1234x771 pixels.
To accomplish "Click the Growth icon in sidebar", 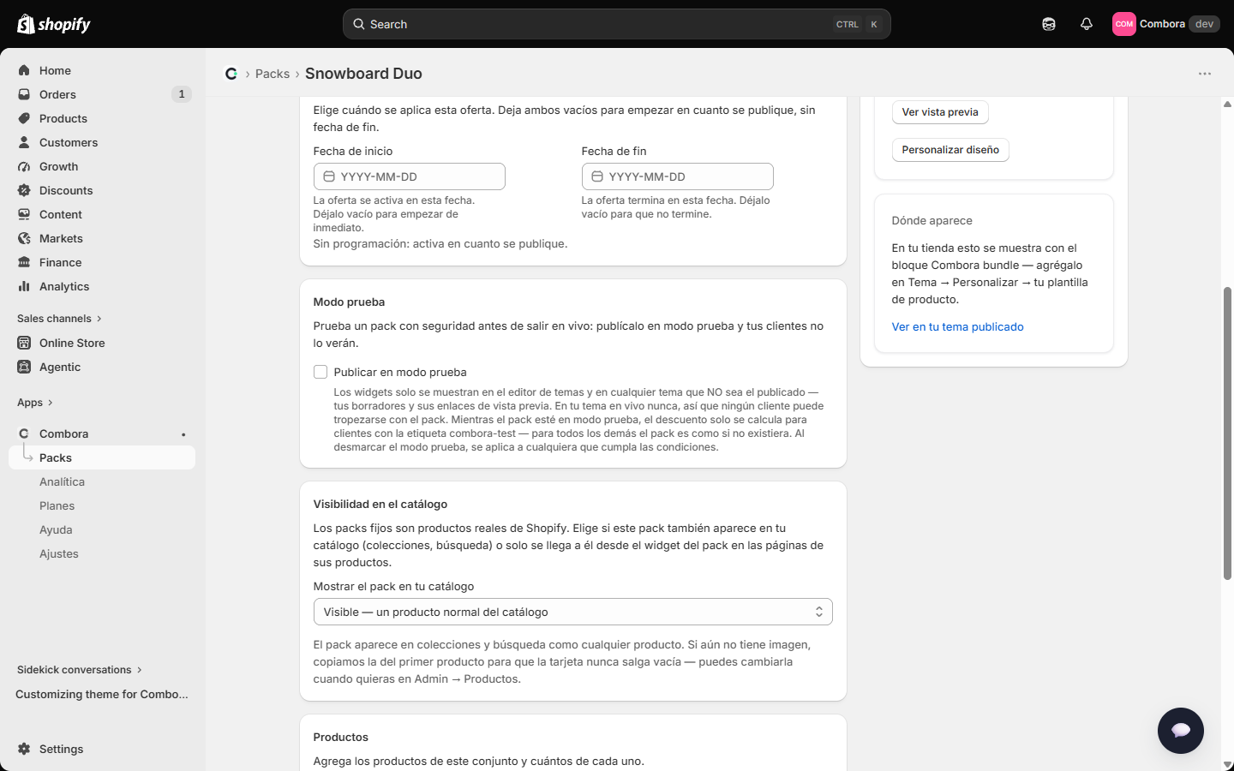I will point(24,166).
